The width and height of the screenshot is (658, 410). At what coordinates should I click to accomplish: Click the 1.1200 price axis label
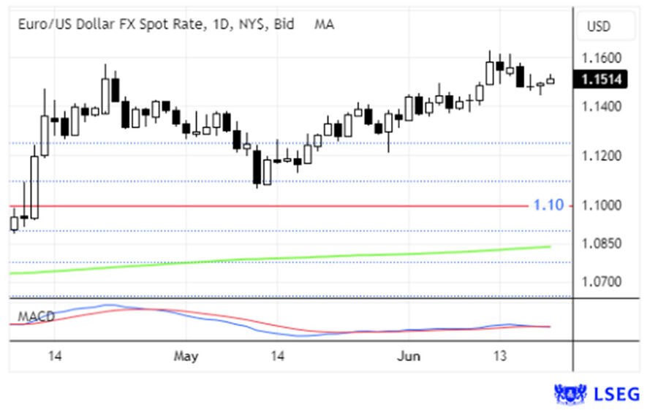pyautogui.click(x=601, y=156)
